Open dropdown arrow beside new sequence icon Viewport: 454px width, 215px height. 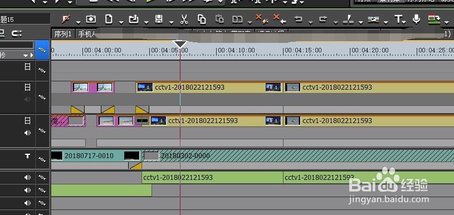121,22
